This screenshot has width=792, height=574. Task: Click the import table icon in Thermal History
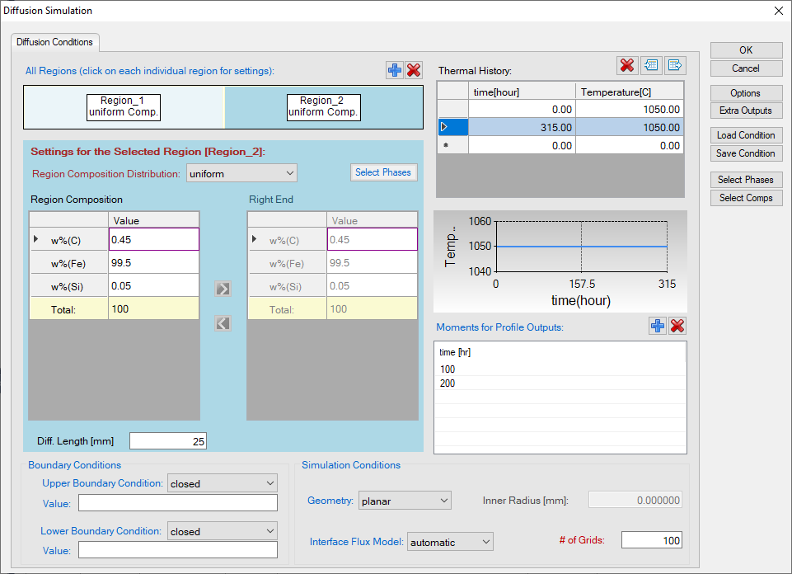click(651, 66)
